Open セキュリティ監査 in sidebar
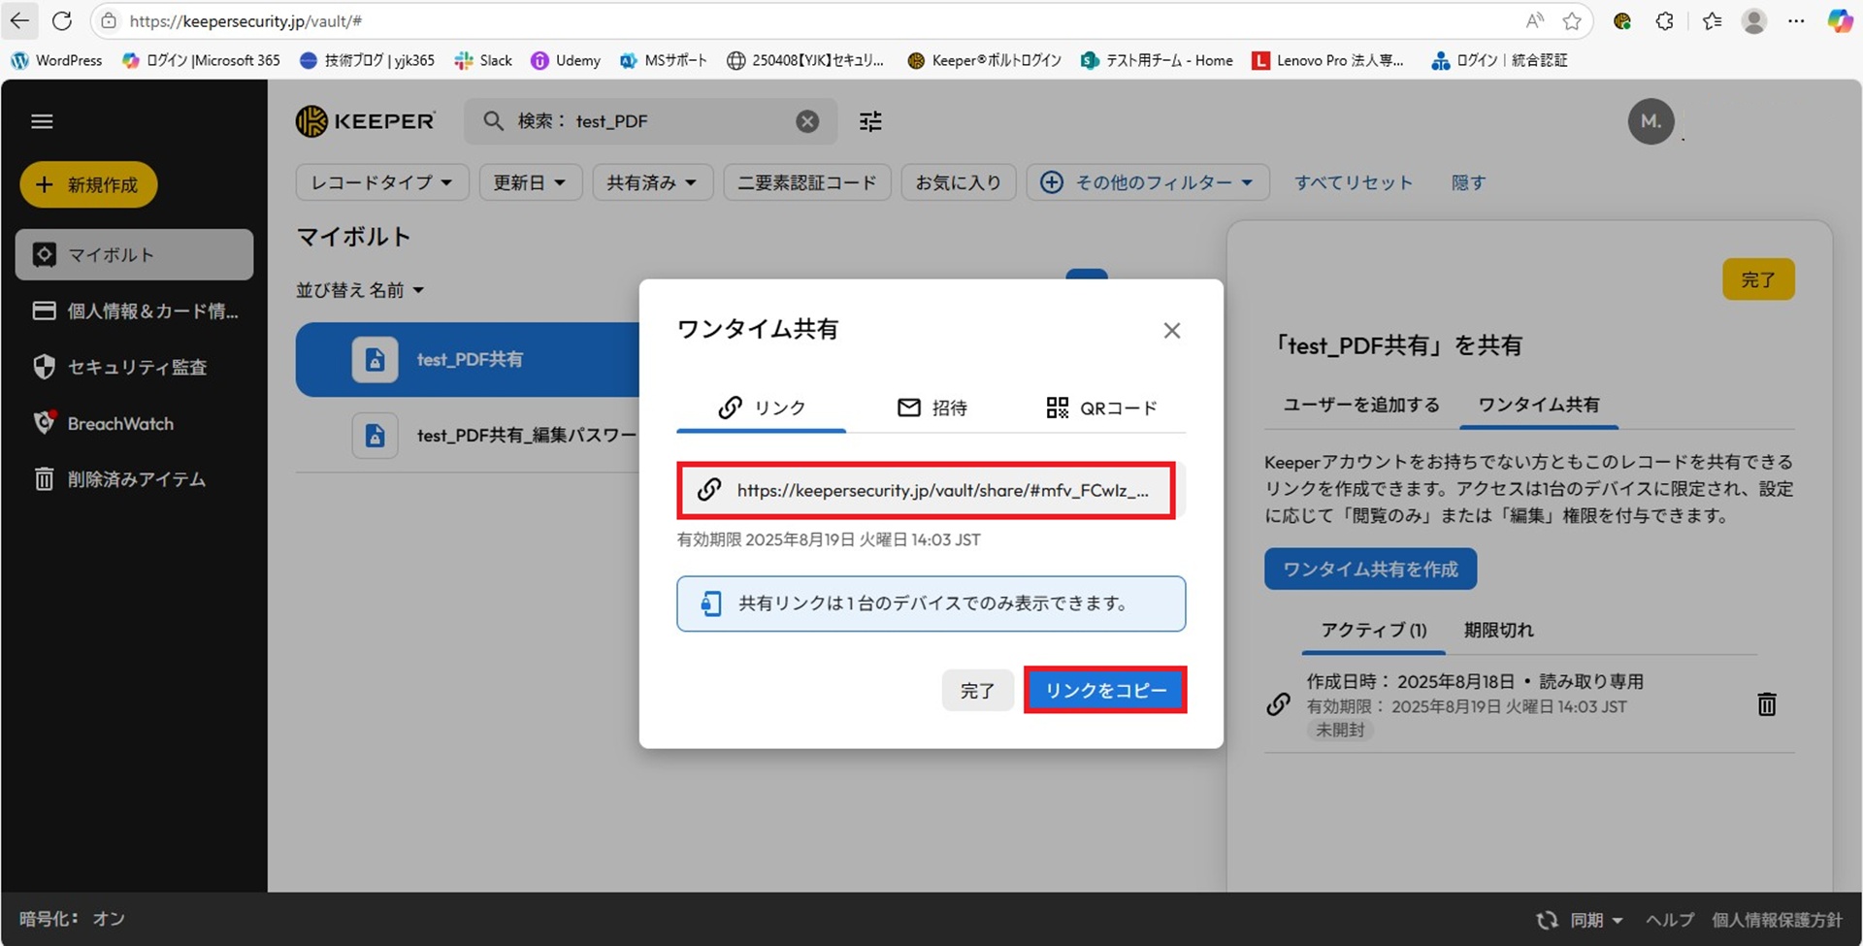Viewport: 1863px width, 946px height. 136,368
